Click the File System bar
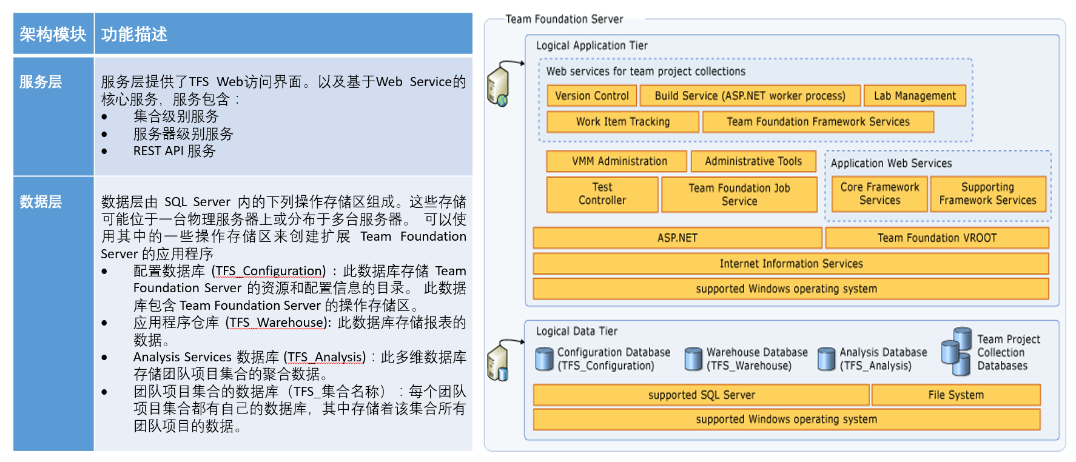The image size is (1076, 462). point(956,395)
